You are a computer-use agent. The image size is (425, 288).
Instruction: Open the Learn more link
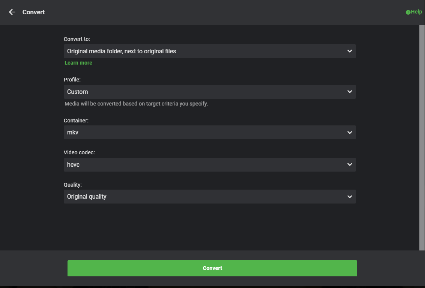pyautogui.click(x=78, y=63)
